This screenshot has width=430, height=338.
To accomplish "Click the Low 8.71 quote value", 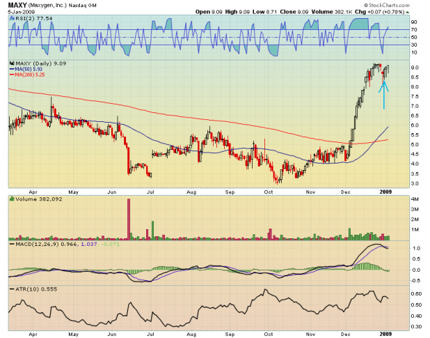I will 265,12.
